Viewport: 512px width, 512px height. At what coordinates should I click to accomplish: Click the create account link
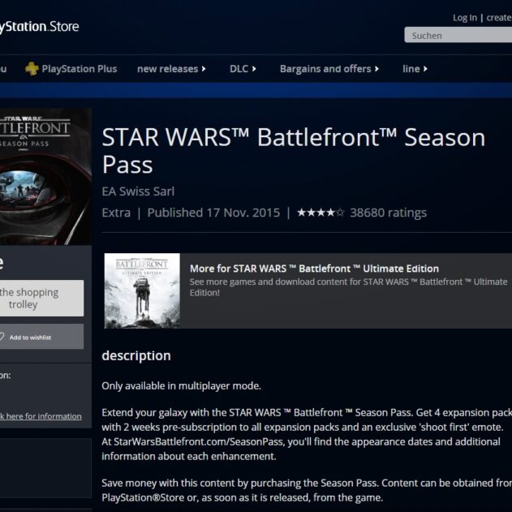coord(499,18)
